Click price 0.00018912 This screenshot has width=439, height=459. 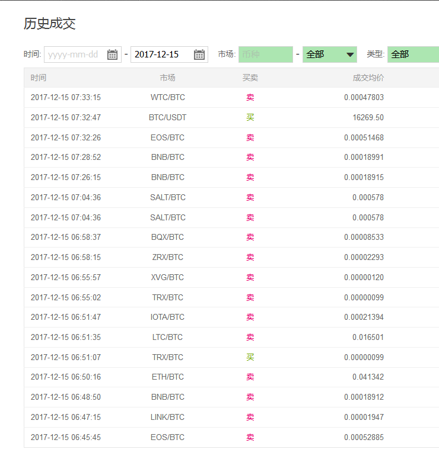364,397
